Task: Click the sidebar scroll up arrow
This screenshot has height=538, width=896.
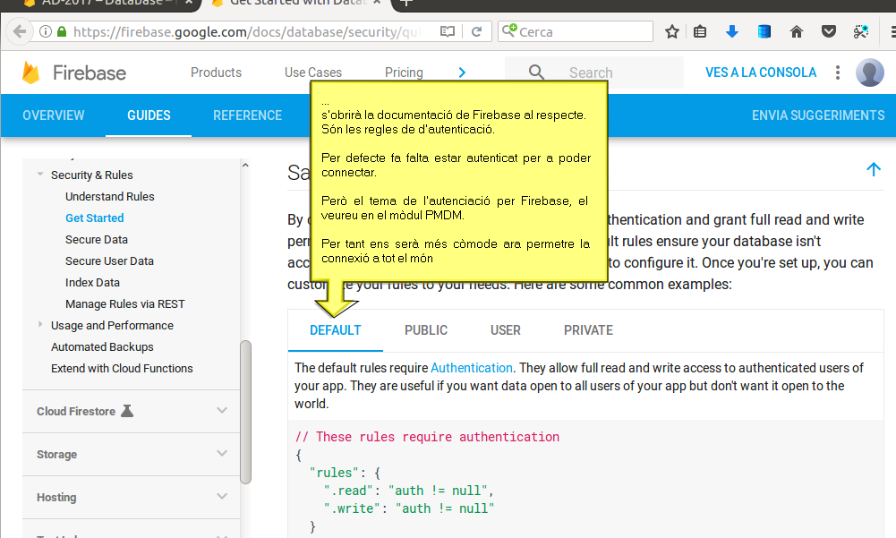Action: click(245, 166)
